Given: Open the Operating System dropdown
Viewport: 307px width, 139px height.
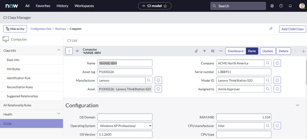Looking at the screenshot, I should (x=125, y=126).
